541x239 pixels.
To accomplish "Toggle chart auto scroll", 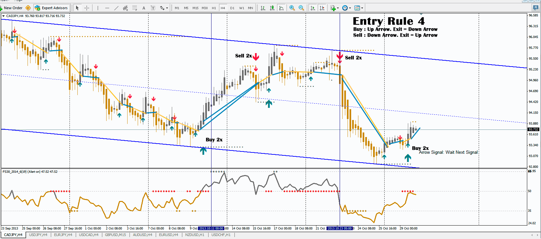I will coord(312,8).
